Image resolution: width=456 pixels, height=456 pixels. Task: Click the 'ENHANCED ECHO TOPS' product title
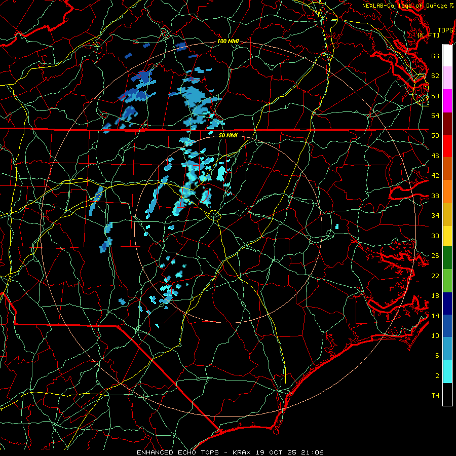tap(178, 452)
